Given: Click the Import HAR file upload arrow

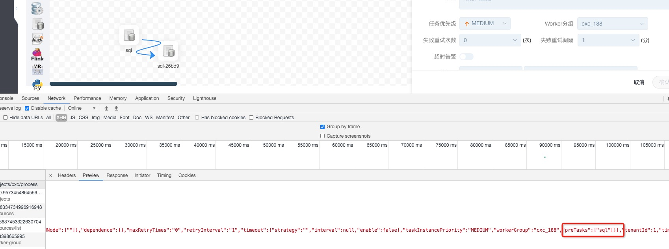Looking at the screenshot, I should [x=106, y=108].
